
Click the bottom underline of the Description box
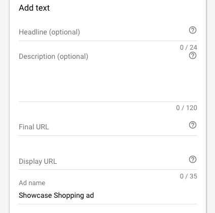(108, 101)
